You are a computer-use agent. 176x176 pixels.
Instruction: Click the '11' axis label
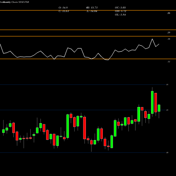(169, 62)
